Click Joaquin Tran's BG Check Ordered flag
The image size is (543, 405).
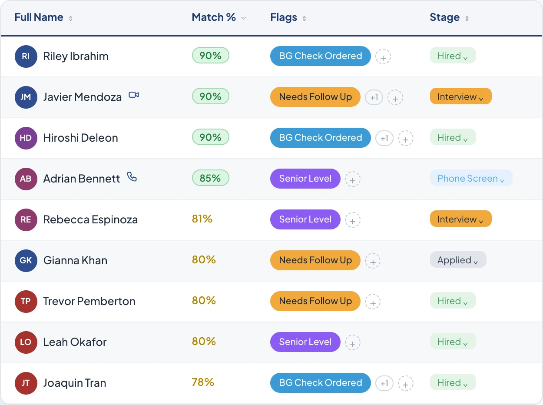[x=321, y=383]
